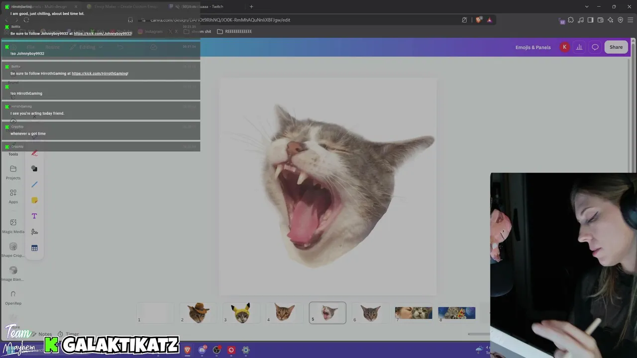Image resolution: width=637 pixels, height=358 pixels.
Task: Open the Shape Cropper app
Action: coord(13,250)
